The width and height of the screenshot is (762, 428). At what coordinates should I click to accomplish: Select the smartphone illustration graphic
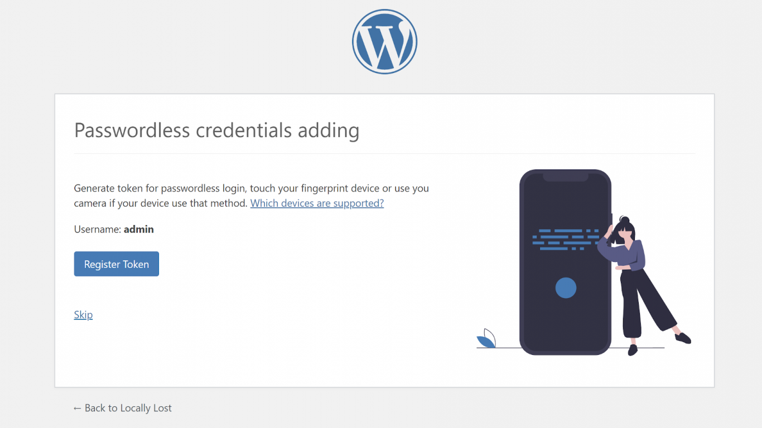click(565, 262)
